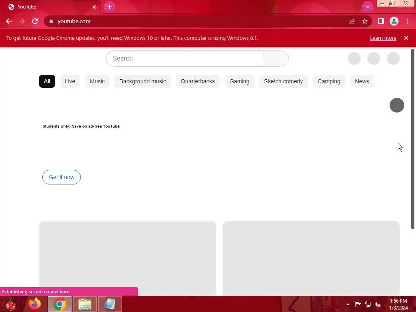
Task: Click the Get it now button
Action: (62, 177)
